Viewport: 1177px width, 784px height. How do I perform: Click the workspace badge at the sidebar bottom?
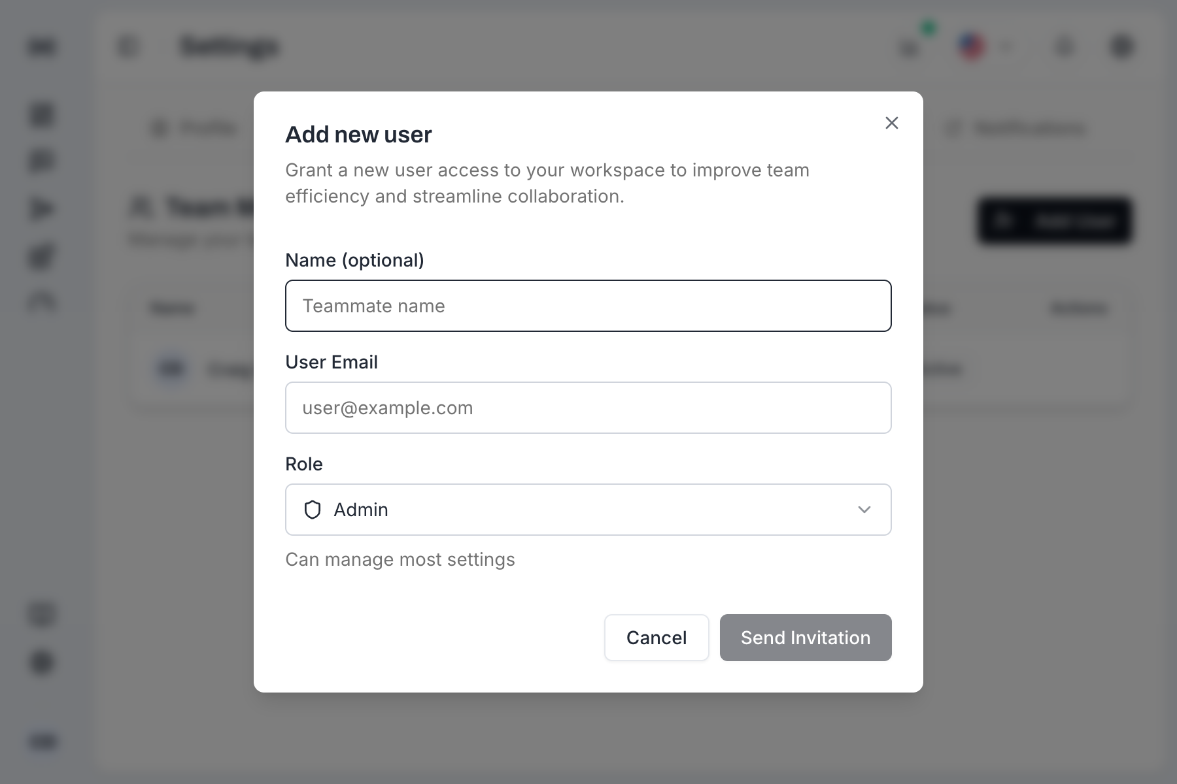[x=41, y=742]
